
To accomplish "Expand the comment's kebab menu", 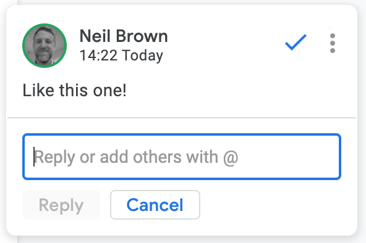I will pyautogui.click(x=333, y=43).
